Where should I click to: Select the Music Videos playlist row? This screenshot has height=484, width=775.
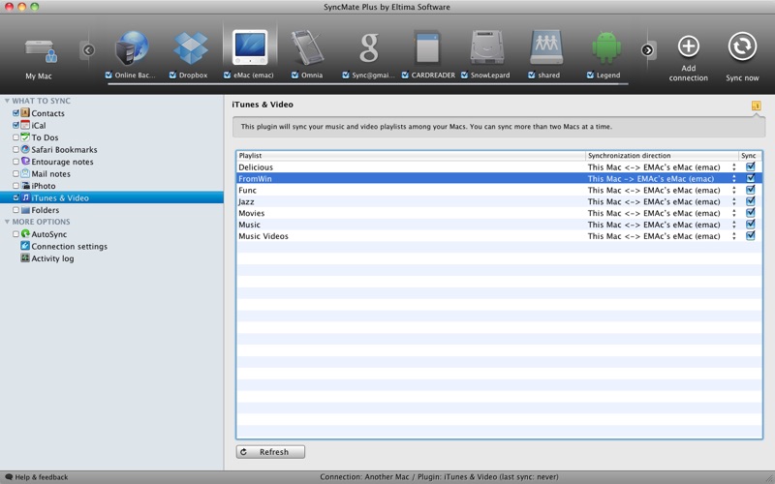coord(499,236)
